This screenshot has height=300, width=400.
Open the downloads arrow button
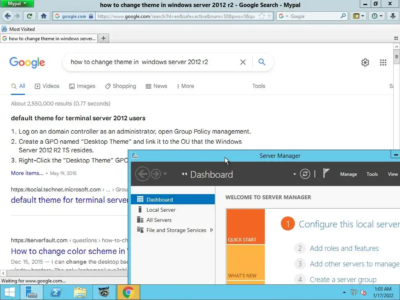(393, 16)
